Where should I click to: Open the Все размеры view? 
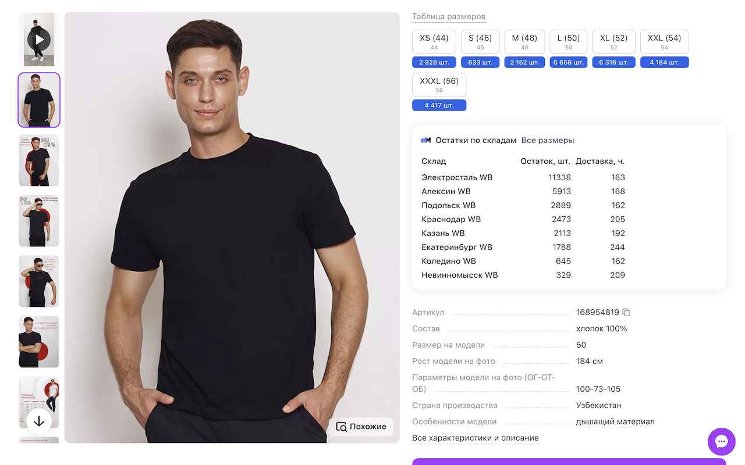tap(548, 140)
